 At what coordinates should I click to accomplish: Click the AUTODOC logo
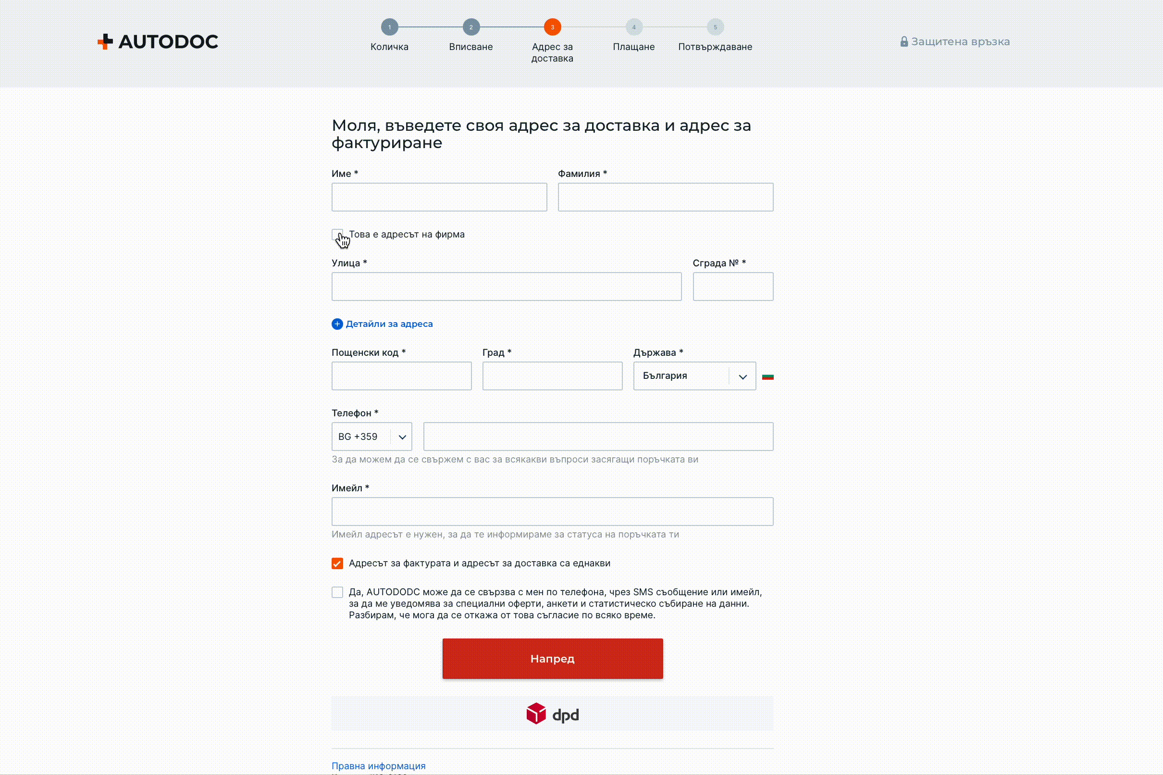[x=158, y=41]
